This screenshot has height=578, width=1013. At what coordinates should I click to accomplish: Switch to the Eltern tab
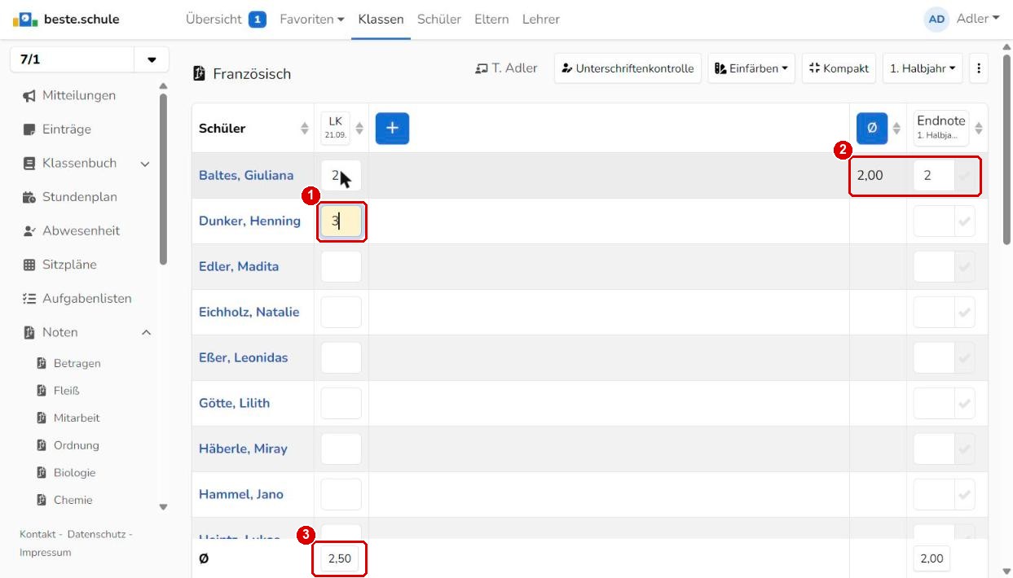coord(491,20)
